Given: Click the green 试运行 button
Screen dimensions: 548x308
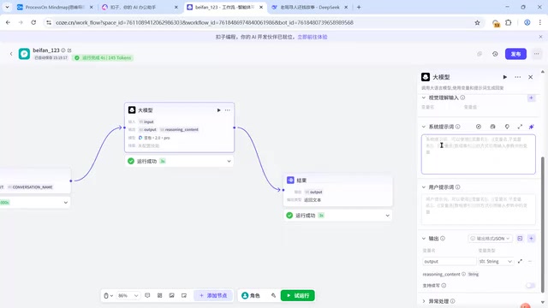Looking at the screenshot, I should tap(297, 295).
